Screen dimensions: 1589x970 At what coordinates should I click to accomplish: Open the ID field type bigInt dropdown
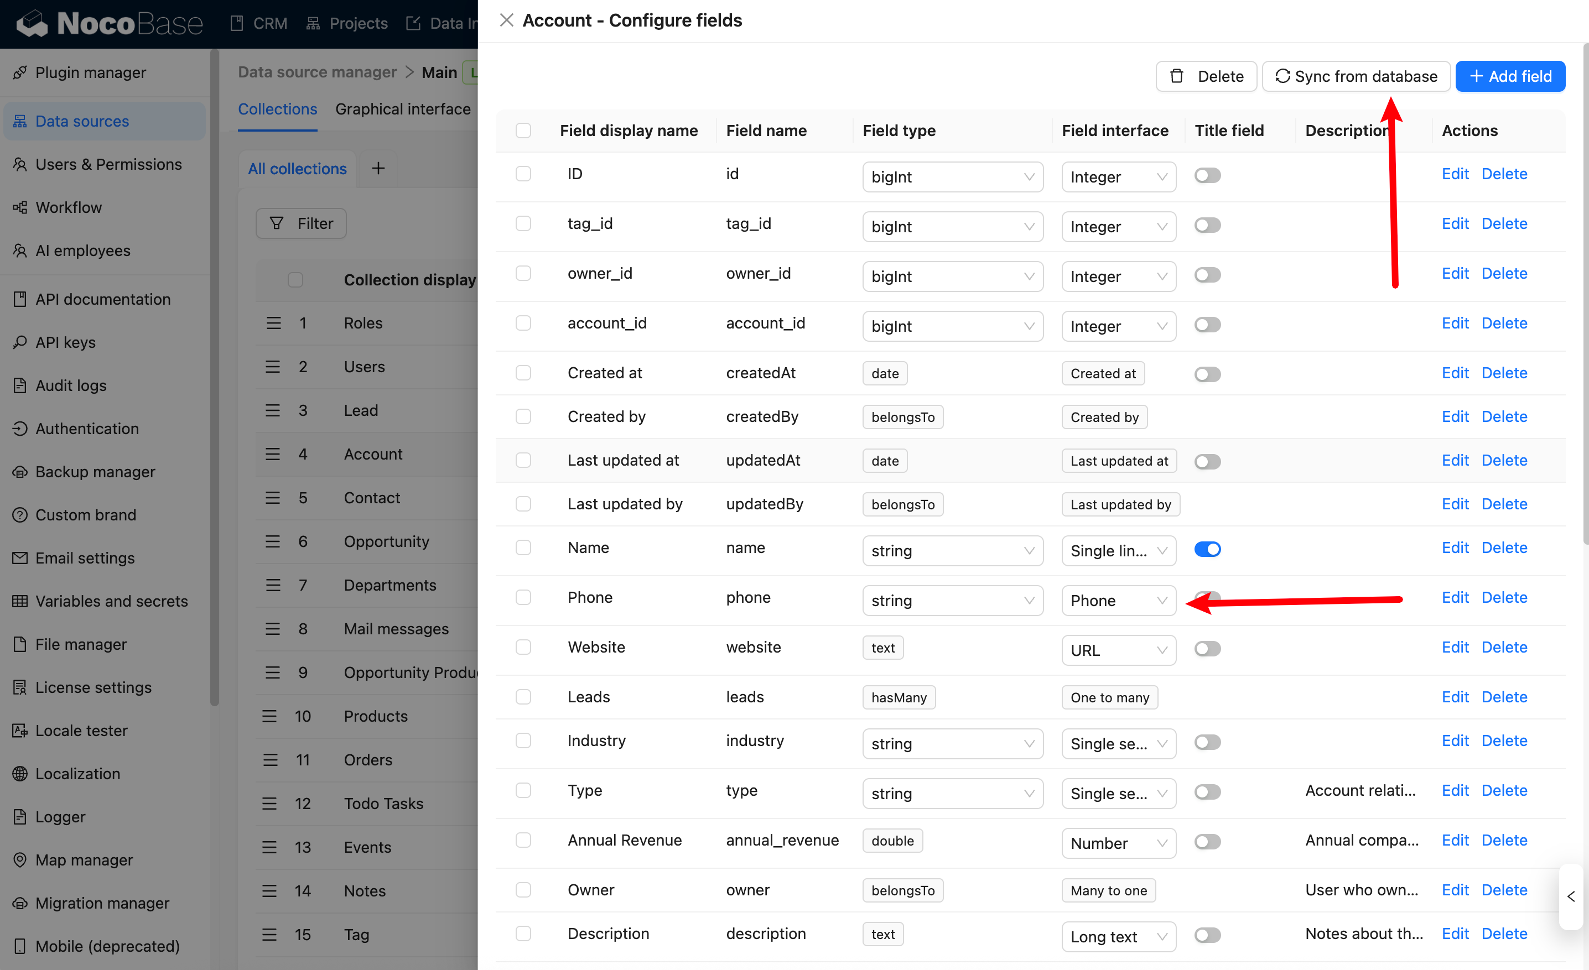(x=952, y=176)
